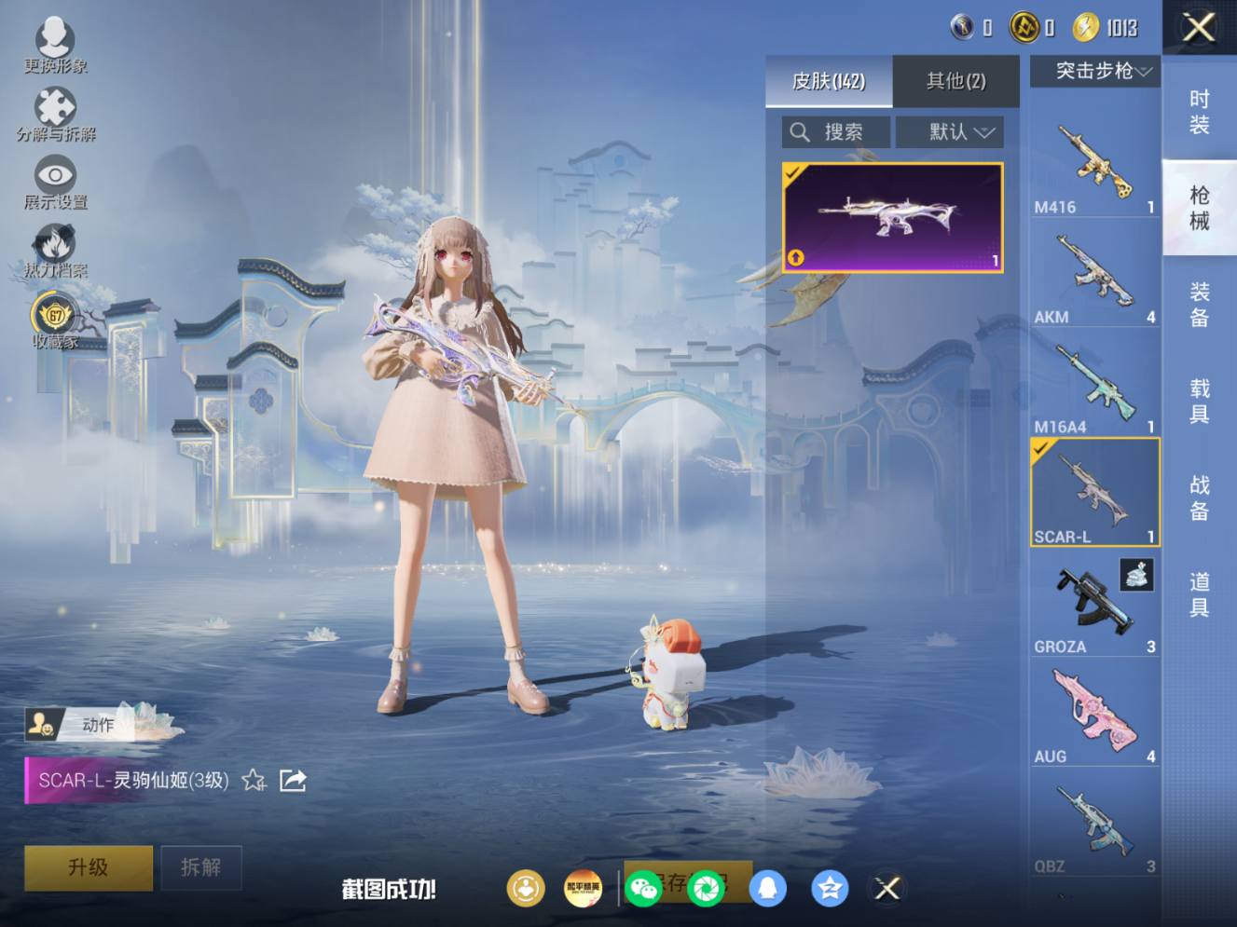Select the AUG weapon
Screen dimensions: 1237x927
tap(1095, 714)
